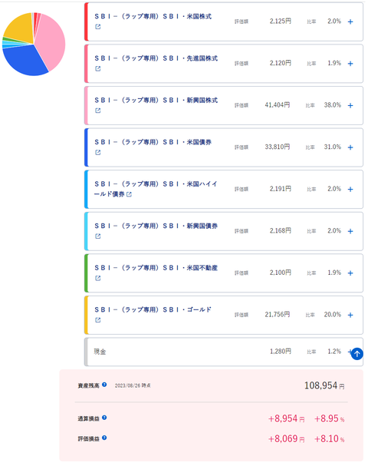Open the SBI・米国債券 fund name link
This screenshot has height=466, width=368.
pos(153,142)
